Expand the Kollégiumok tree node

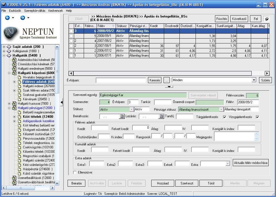click(x=4, y=51)
